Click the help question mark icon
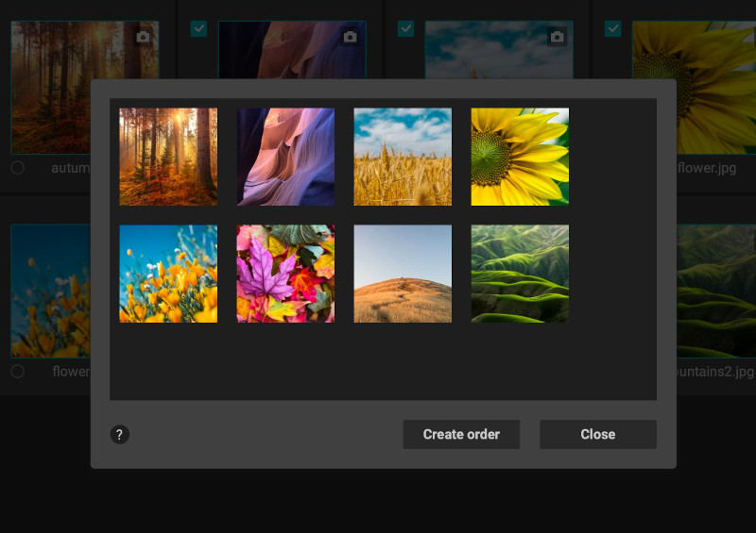Screen dimensions: 756x533 [x=120, y=434]
